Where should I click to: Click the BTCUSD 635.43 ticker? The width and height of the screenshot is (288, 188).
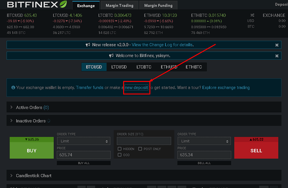pos(22,15)
